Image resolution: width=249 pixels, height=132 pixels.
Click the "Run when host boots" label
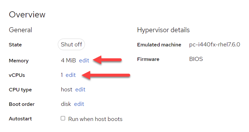pyautogui.click(x=95, y=119)
